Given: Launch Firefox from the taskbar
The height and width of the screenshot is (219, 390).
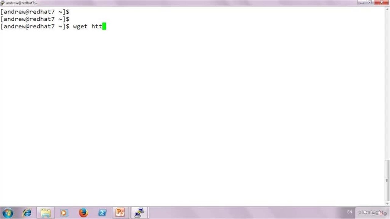Looking at the screenshot, I should pyautogui.click(x=83, y=213).
